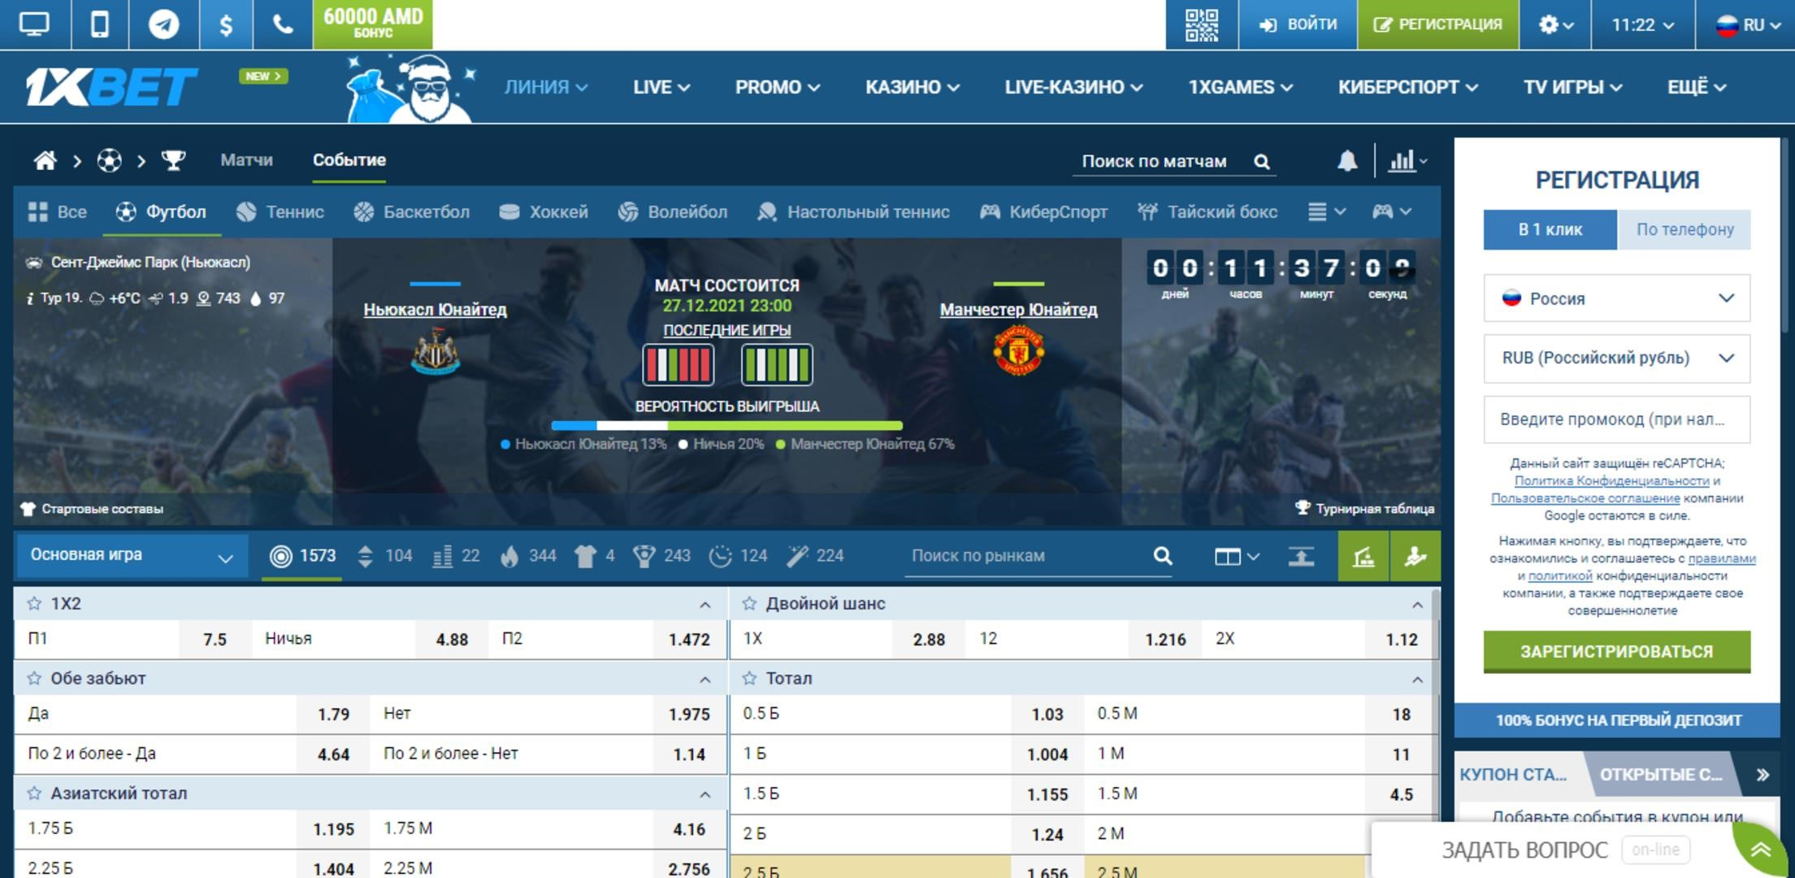This screenshot has width=1795, height=878.
Task: Open the ЛИНИЯ menu
Action: point(546,87)
